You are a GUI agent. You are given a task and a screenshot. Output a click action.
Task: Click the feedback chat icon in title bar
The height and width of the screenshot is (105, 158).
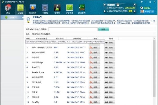point(141,2)
